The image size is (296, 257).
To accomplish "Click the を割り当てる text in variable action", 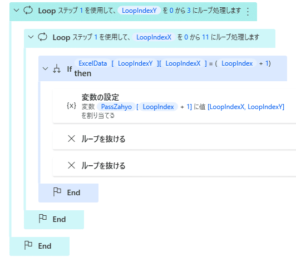I will (98, 116).
